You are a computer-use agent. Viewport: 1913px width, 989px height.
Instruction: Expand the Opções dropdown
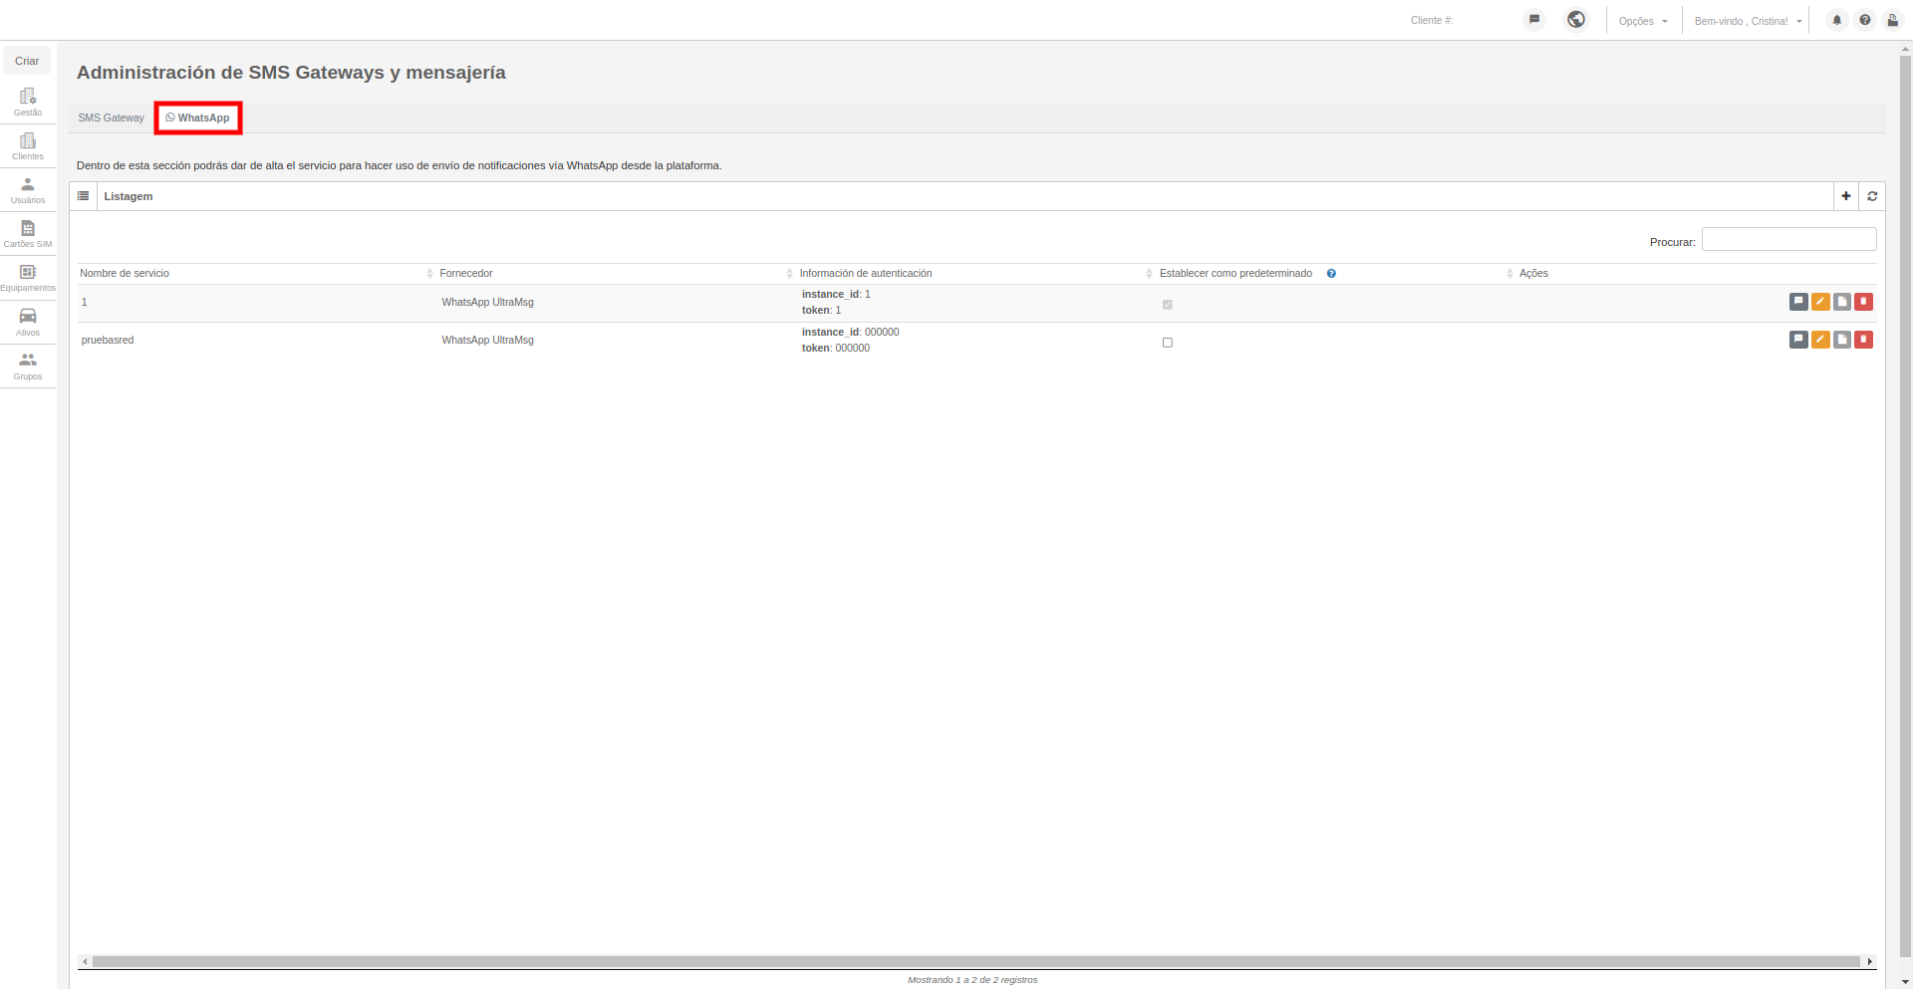pyautogui.click(x=1643, y=21)
